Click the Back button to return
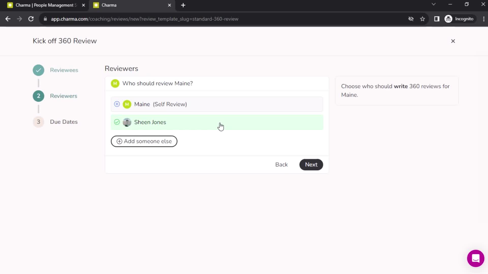488x274 pixels. click(282, 165)
